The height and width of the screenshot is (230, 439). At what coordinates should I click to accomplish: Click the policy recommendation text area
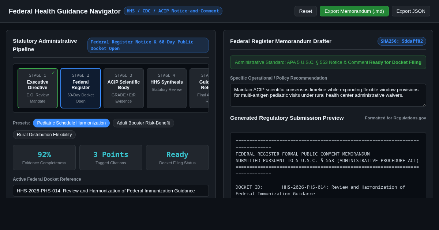(x=328, y=95)
